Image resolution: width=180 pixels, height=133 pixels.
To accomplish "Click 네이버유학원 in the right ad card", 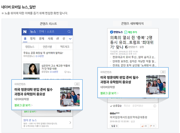I will coord(108,87).
